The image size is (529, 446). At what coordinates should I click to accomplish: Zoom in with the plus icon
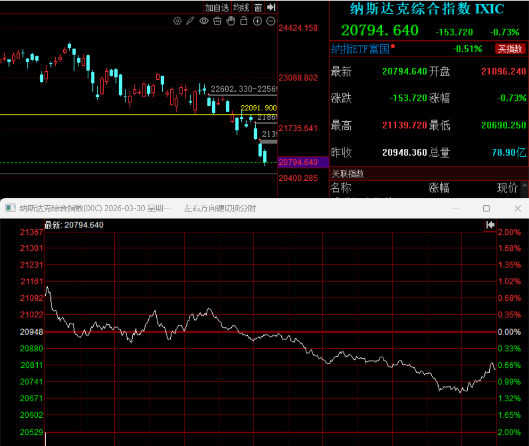(257, 21)
